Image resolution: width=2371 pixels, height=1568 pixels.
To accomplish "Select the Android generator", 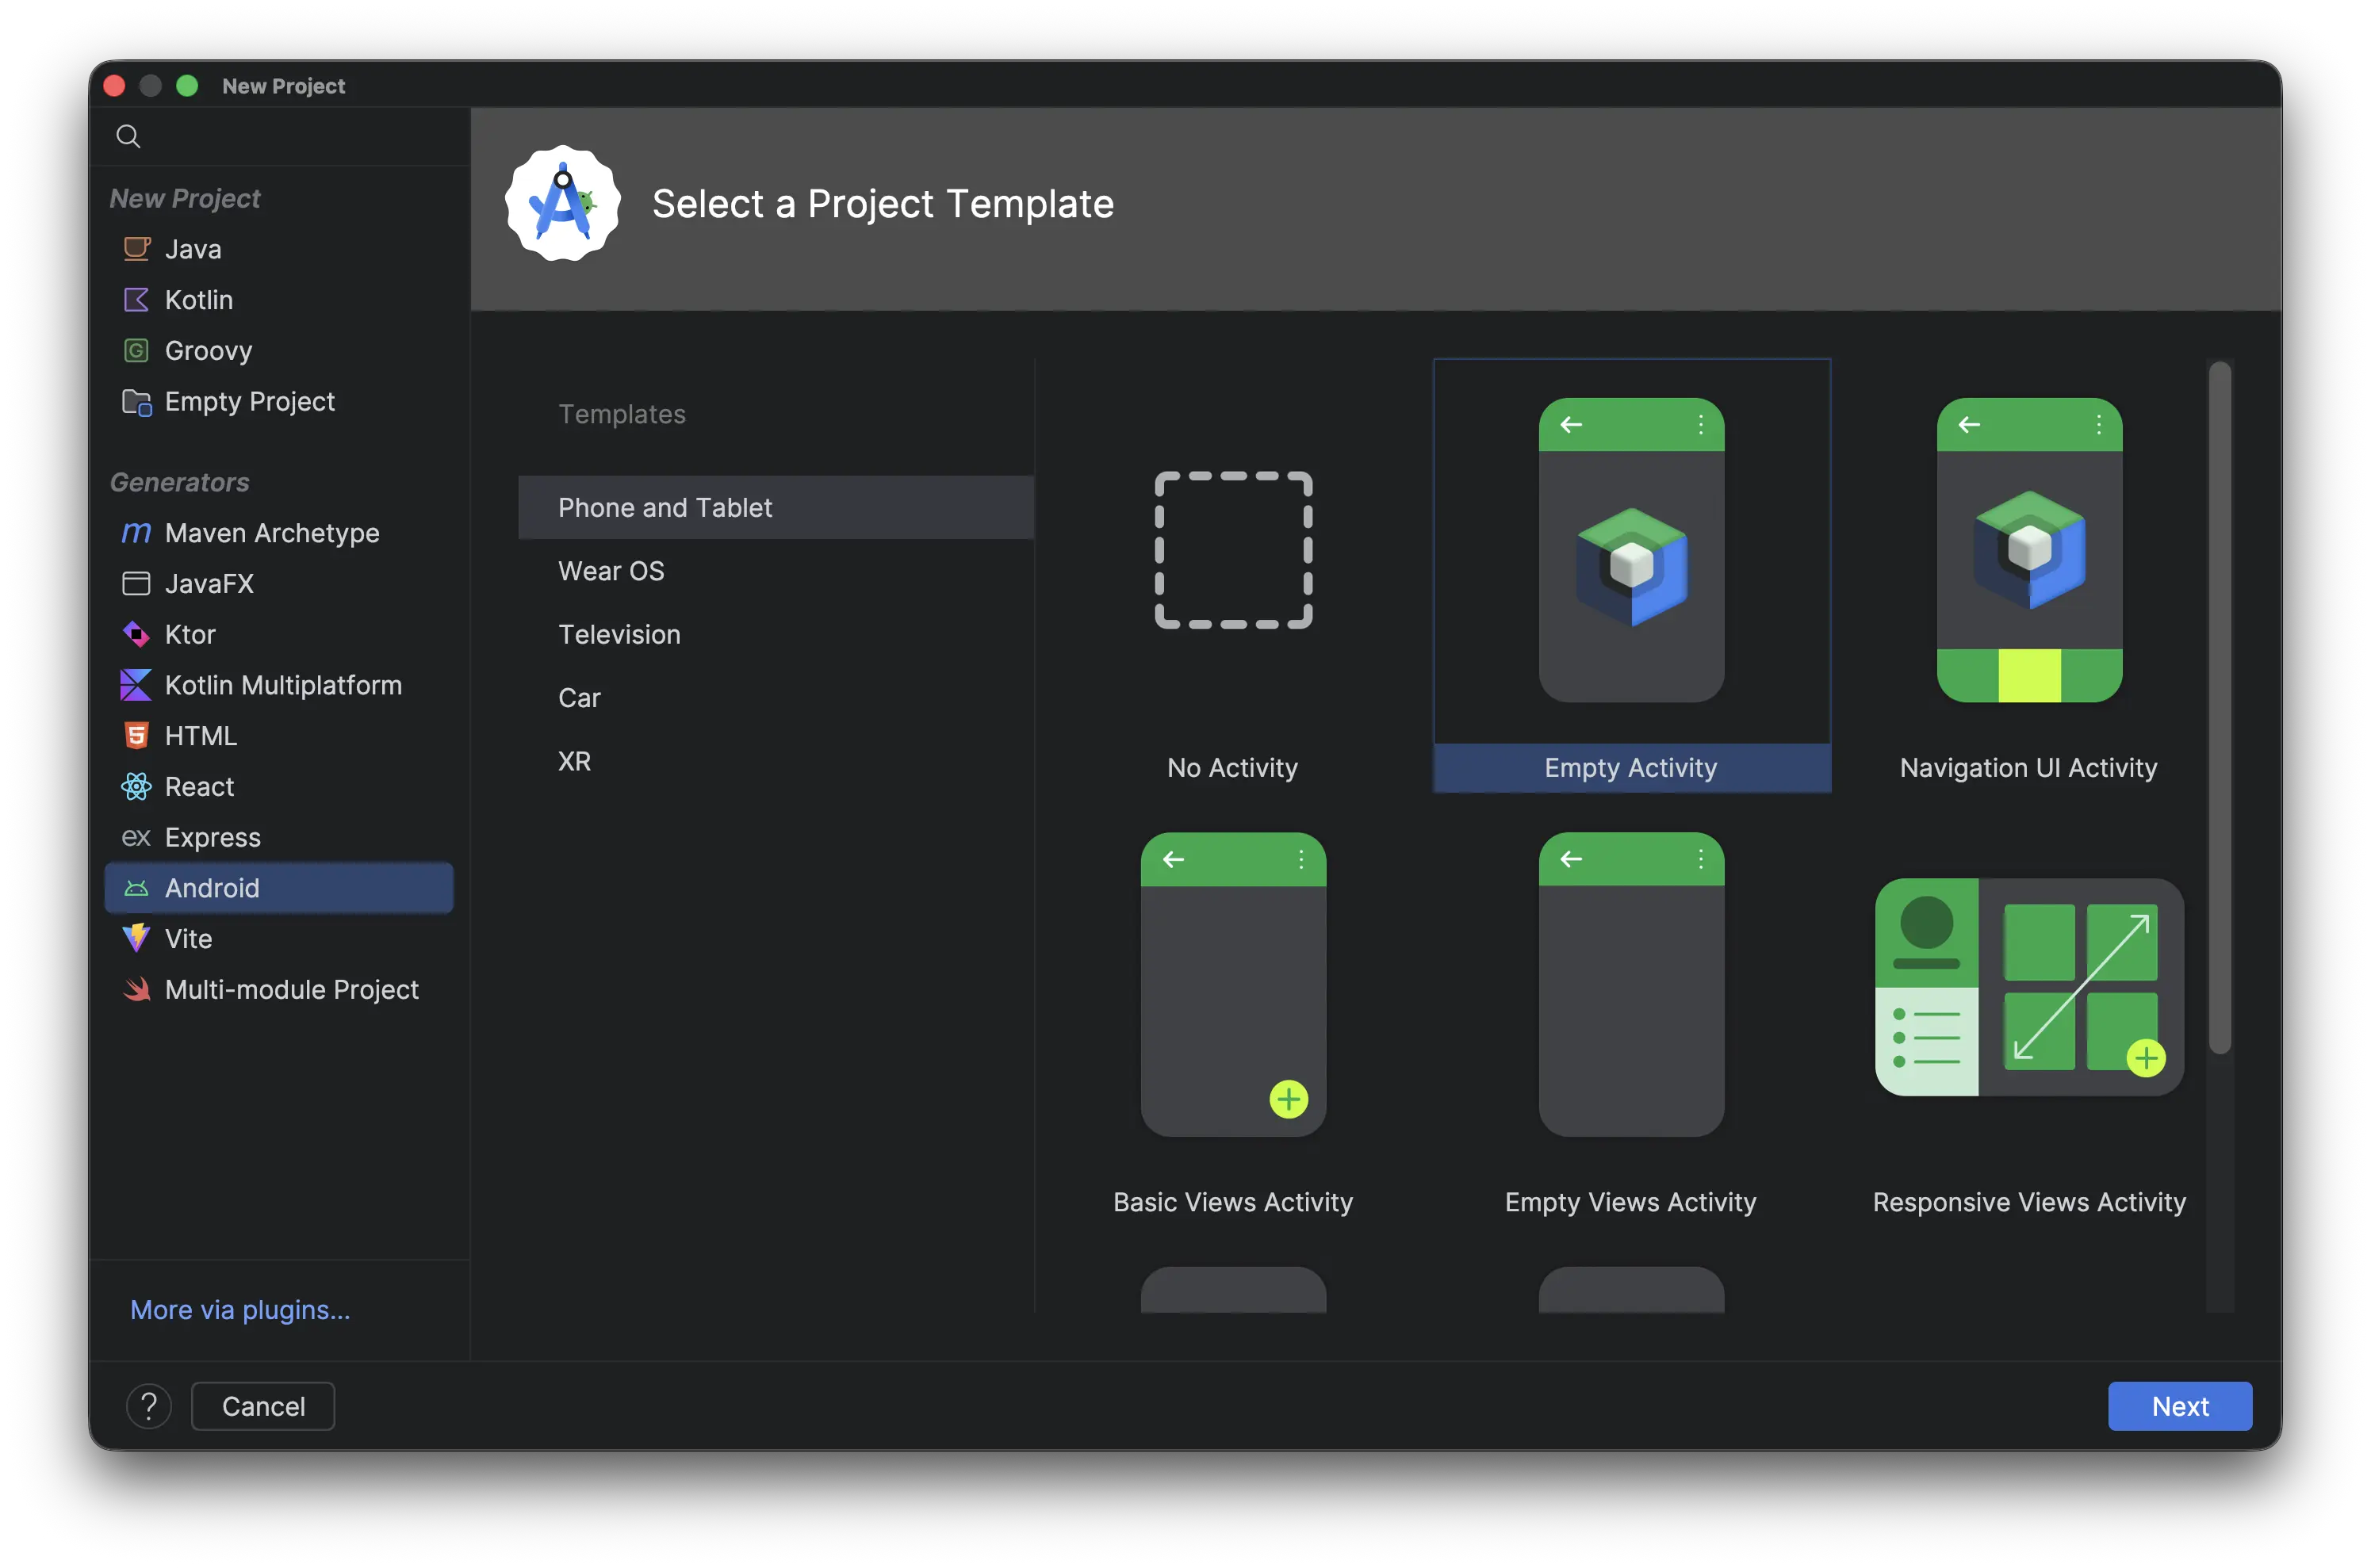I will tap(279, 888).
